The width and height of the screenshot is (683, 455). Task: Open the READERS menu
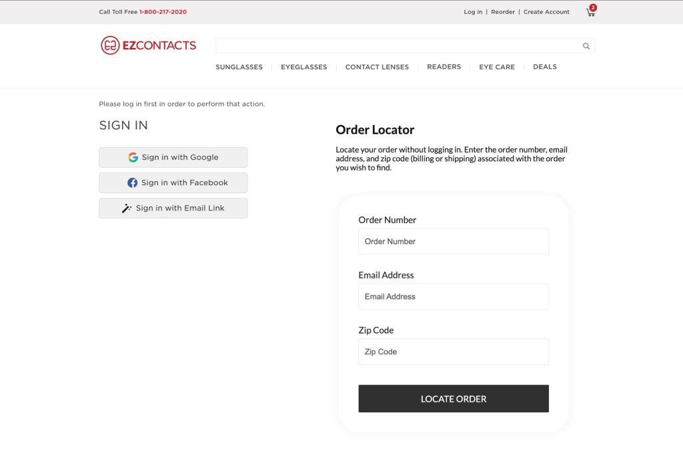coord(443,67)
